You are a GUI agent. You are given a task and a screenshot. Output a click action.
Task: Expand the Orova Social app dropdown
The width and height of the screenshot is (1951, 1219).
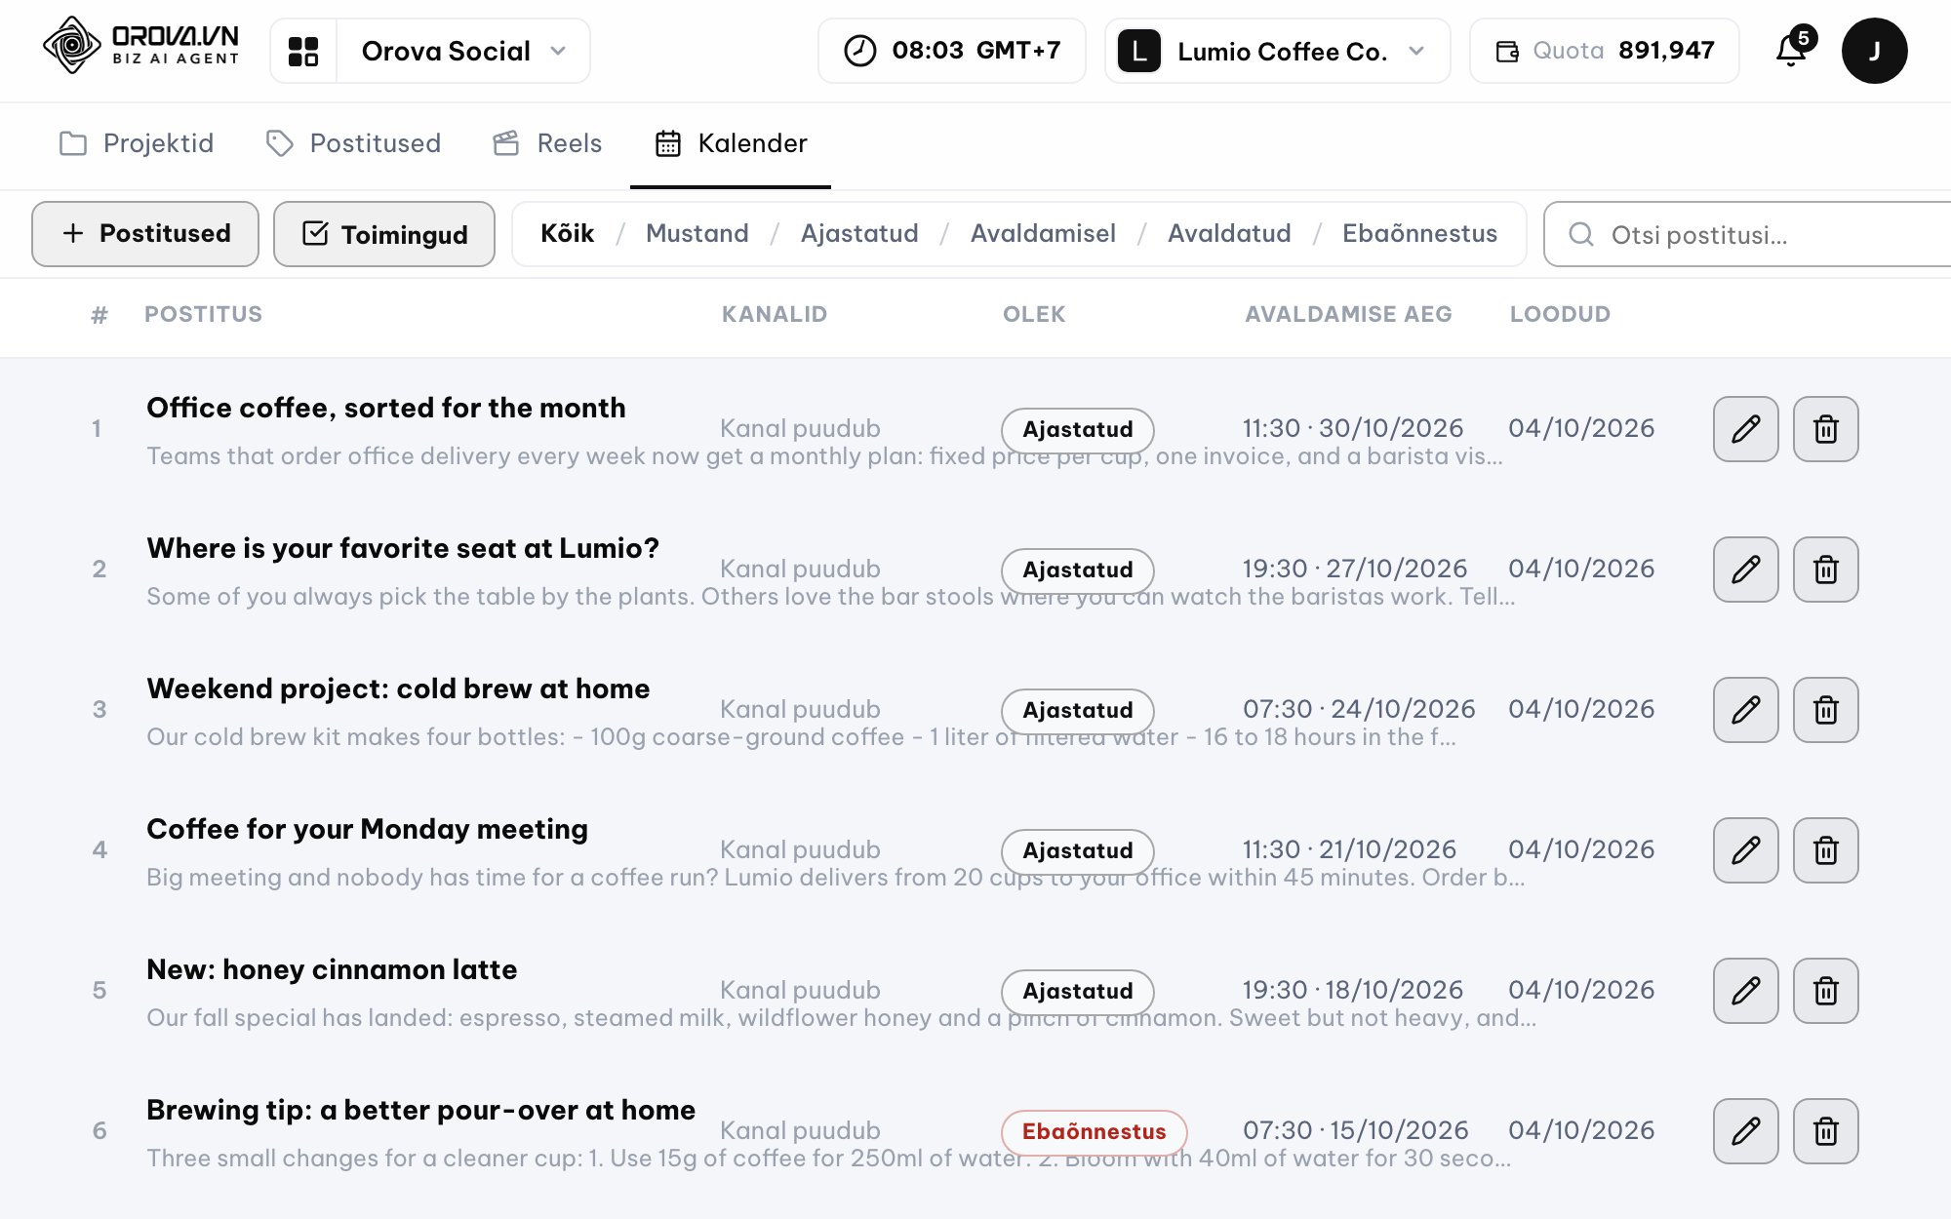(x=463, y=51)
